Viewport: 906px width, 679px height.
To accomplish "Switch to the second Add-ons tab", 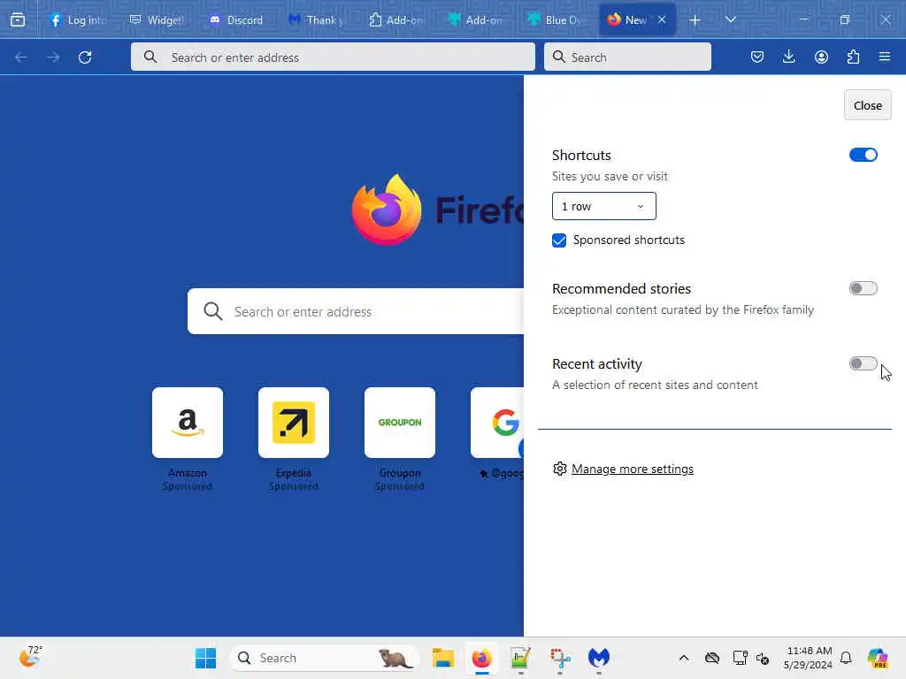I will click(476, 19).
